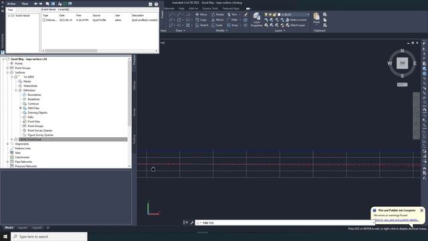Open the Action menu in Event Viewer
Screen dimensions: 428x241
[11, 4]
